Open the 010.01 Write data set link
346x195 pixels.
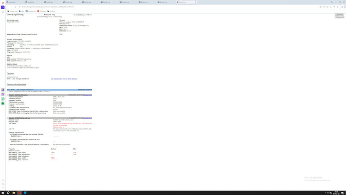(x=70, y=79)
